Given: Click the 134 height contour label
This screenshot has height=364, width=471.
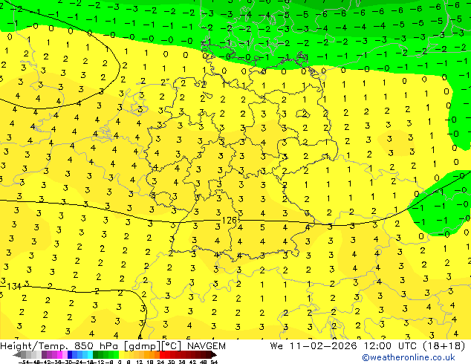Looking at the screenshot, I should coord(14,287).
